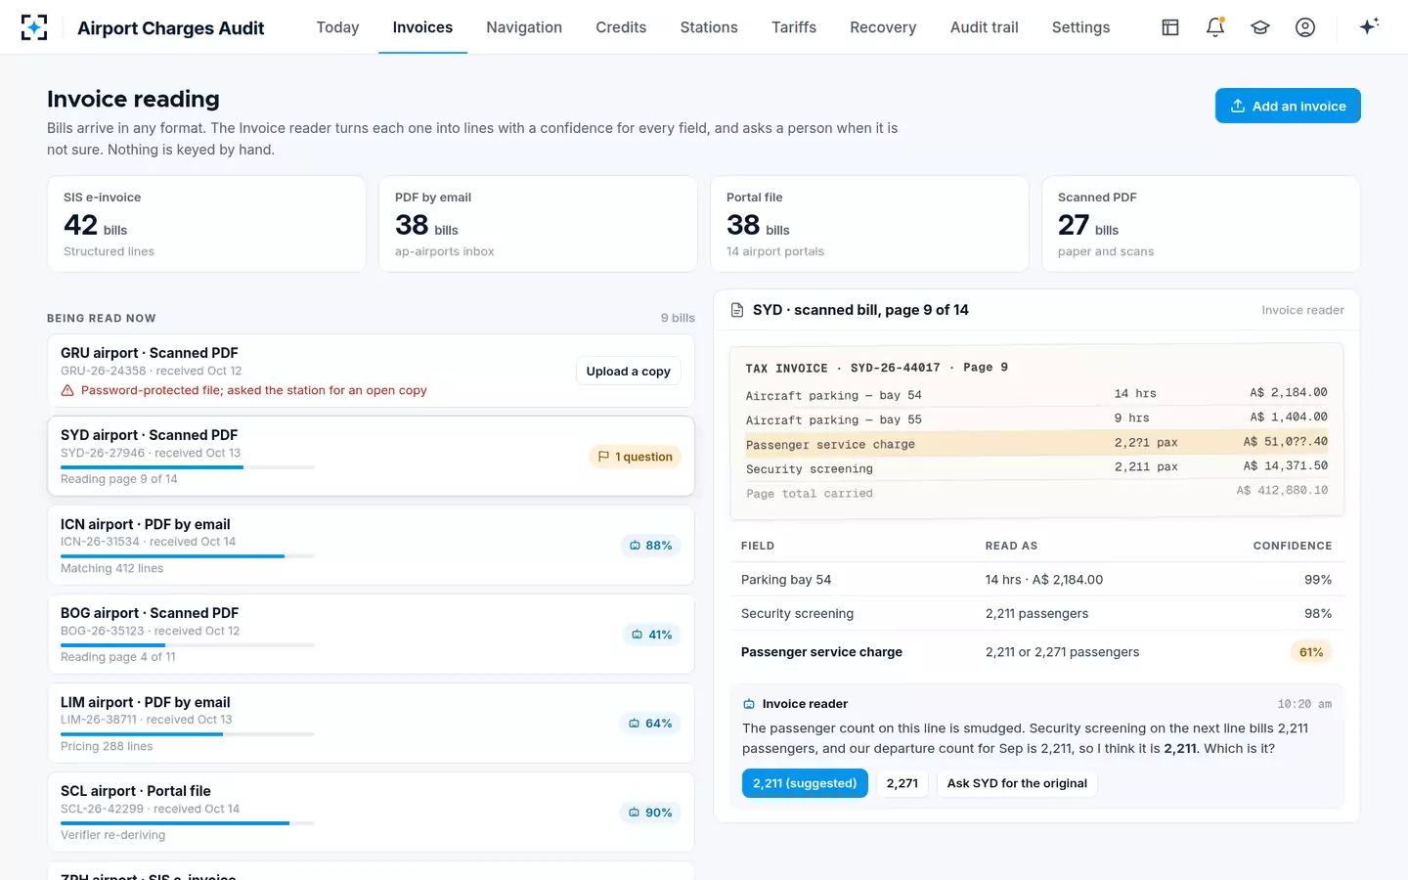Select the Scanned PDF 27 bills card
1408x880 pixels.
coord(1201,224)
